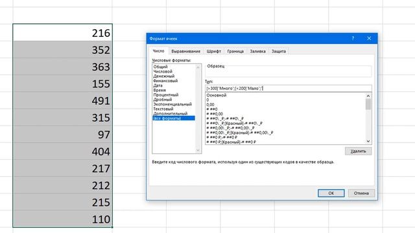Screen dimensions: 415x233
Task: Select the # ##0 format code
Action: (285, 109)
